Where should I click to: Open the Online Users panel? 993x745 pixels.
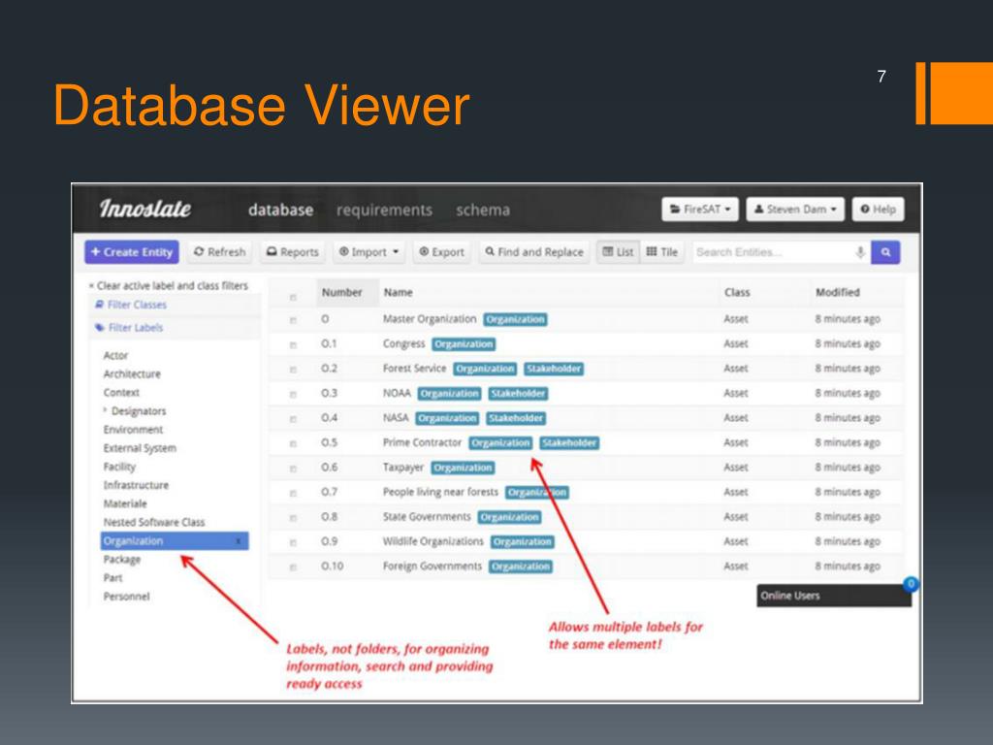tap(833, 596)
